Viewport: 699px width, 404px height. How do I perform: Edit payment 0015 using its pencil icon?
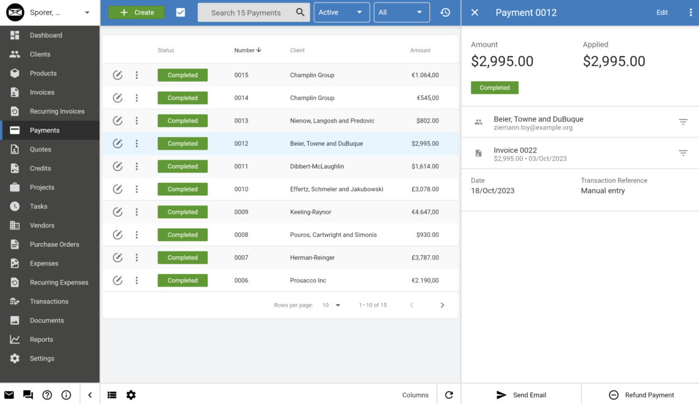click(118, 75)
